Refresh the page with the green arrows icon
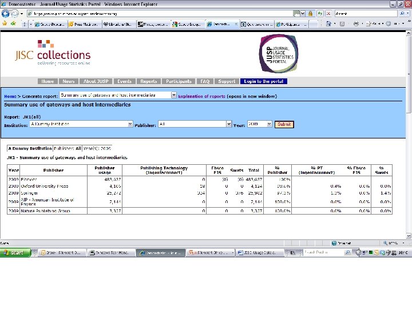The width and height of the screenshot is (412, 309). (x=320, y=13)
